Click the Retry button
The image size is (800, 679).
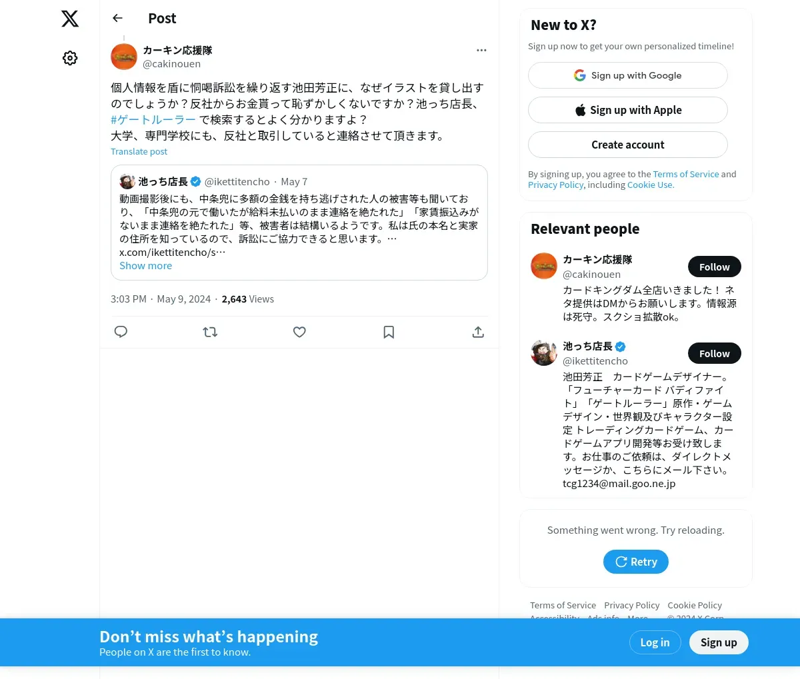click(x=636, y=562)
